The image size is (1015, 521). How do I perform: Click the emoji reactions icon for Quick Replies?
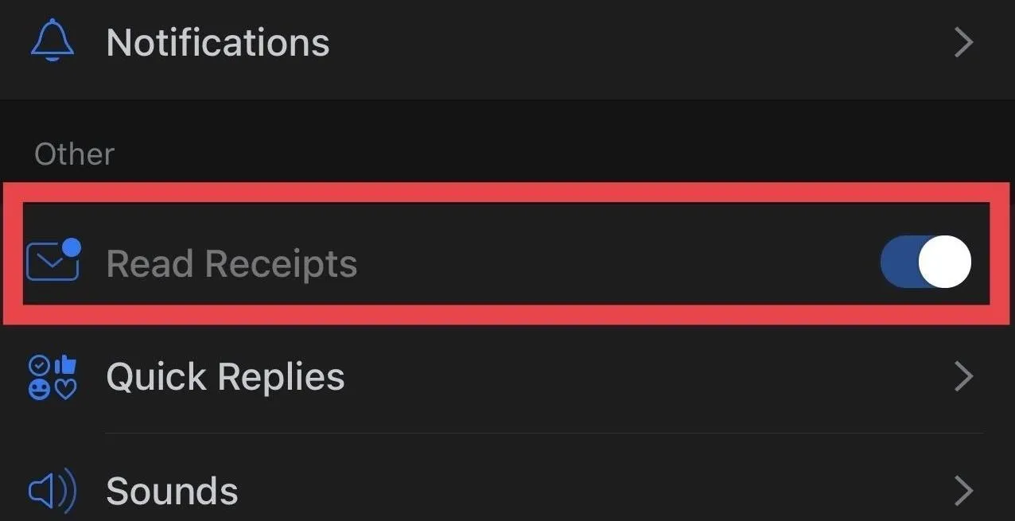52,377
